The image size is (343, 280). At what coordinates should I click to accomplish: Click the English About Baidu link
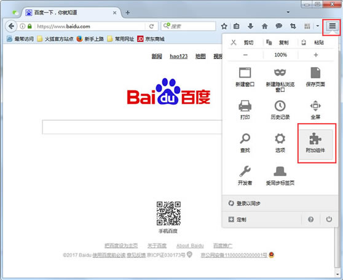(190, 246)
